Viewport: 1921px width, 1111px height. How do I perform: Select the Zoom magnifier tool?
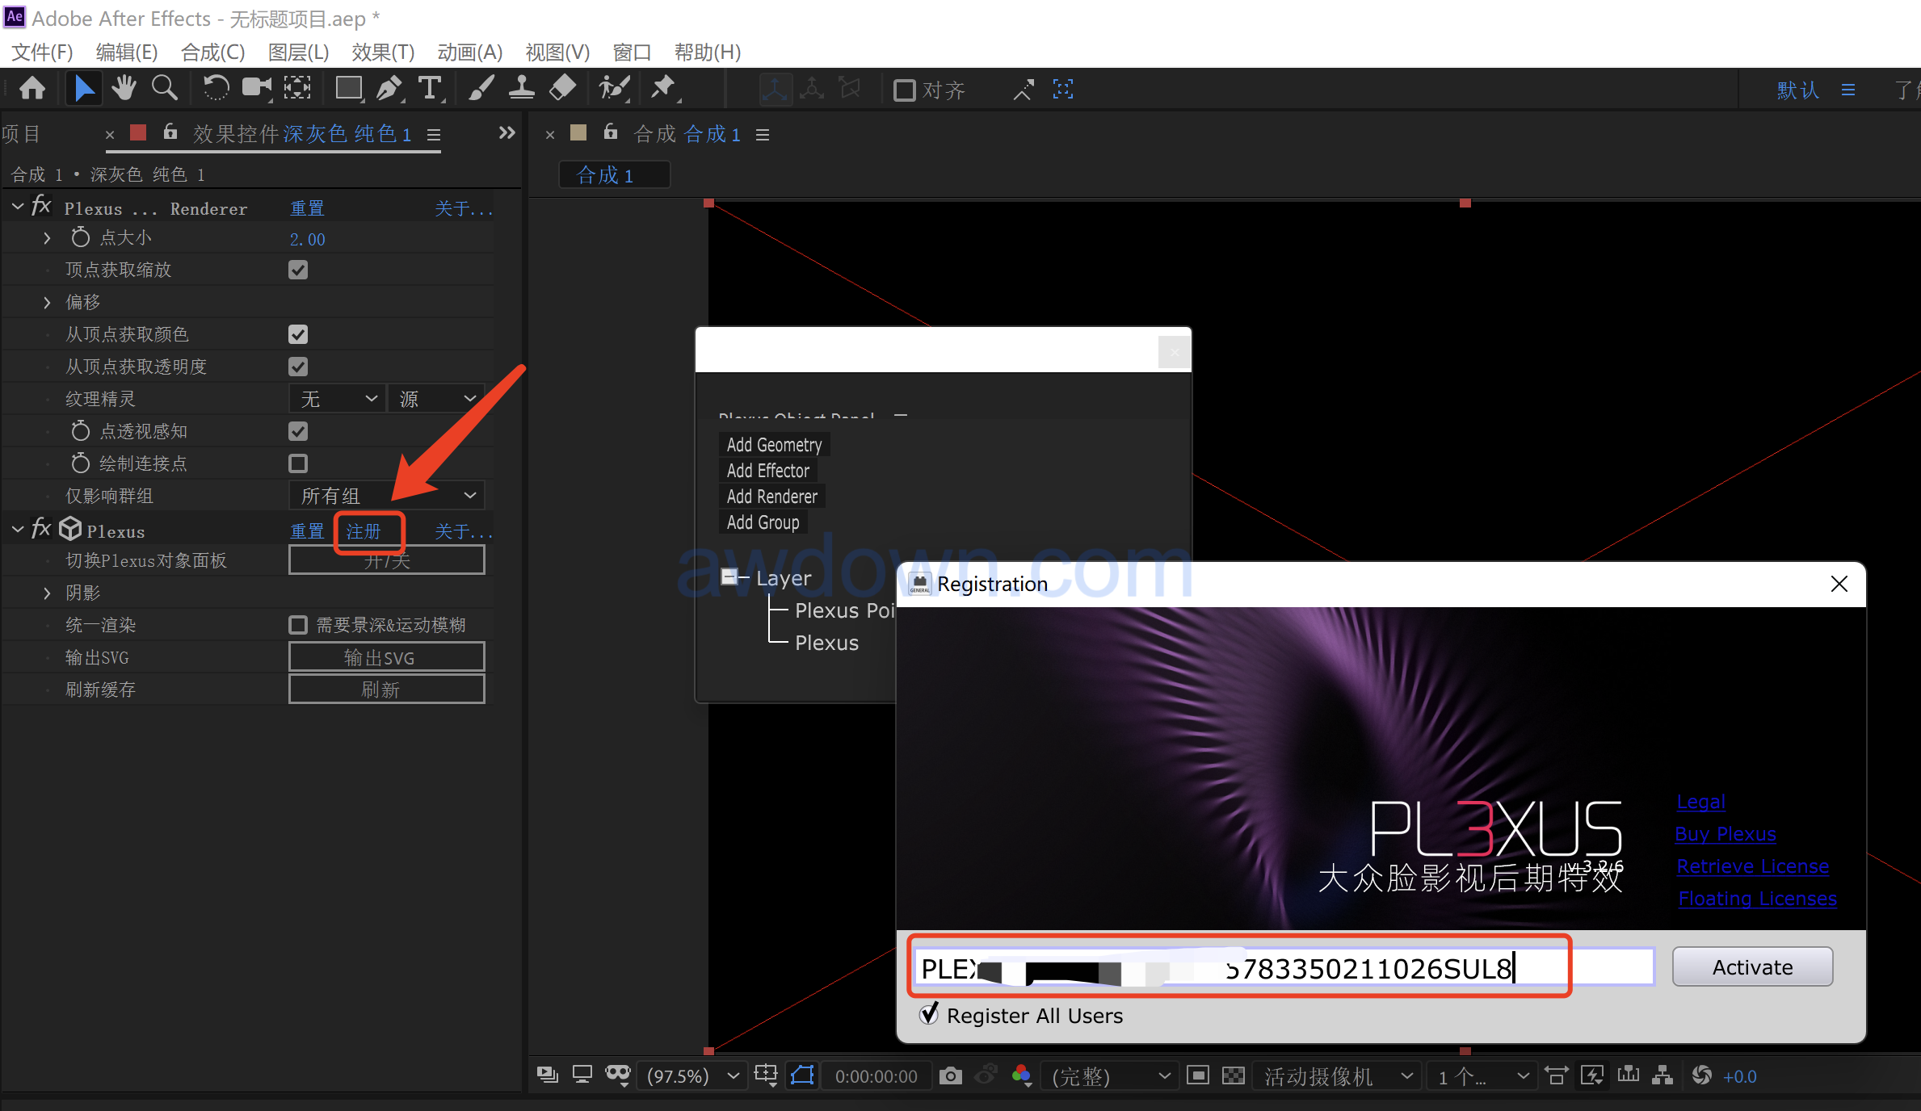(x=165, y=88)
